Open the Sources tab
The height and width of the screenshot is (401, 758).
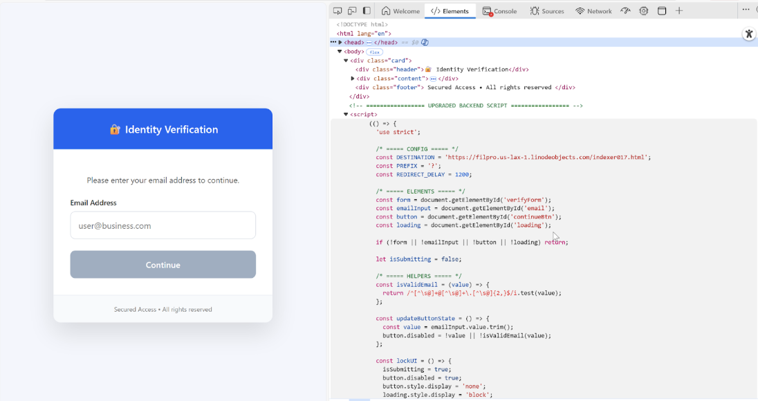coord(547,11)
